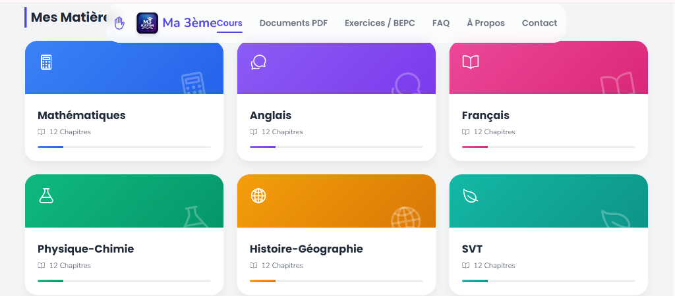Click the Ma 3ème site title
This screenshot has height=296, width=675.
(189, 23)
